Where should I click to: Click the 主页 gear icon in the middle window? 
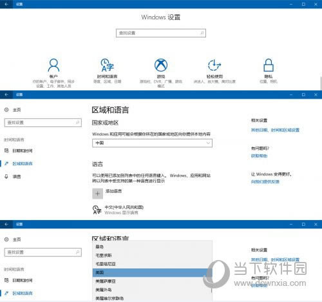(6, 110)
